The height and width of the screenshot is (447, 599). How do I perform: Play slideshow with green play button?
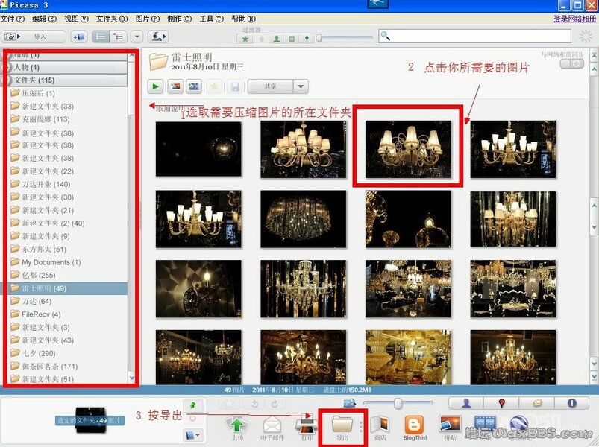click(157, 86)
